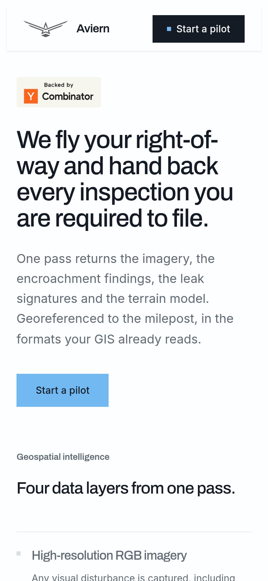Click the Geospatial intelligence section label
The width and height of the screenshot is (268, 581).
pos(63,457)
